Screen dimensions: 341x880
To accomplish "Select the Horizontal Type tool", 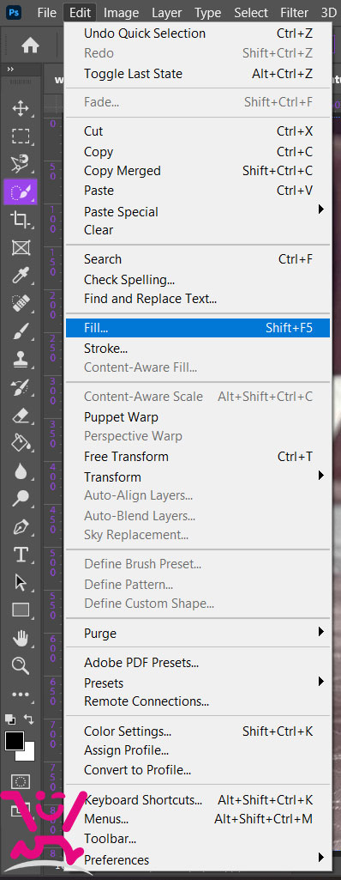I will 21,555.
